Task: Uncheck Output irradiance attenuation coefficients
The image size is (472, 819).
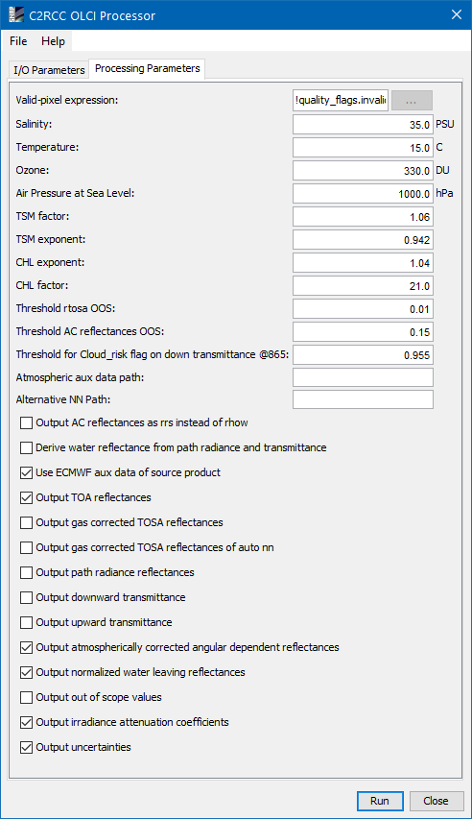Action: click(x=26, y=722)
